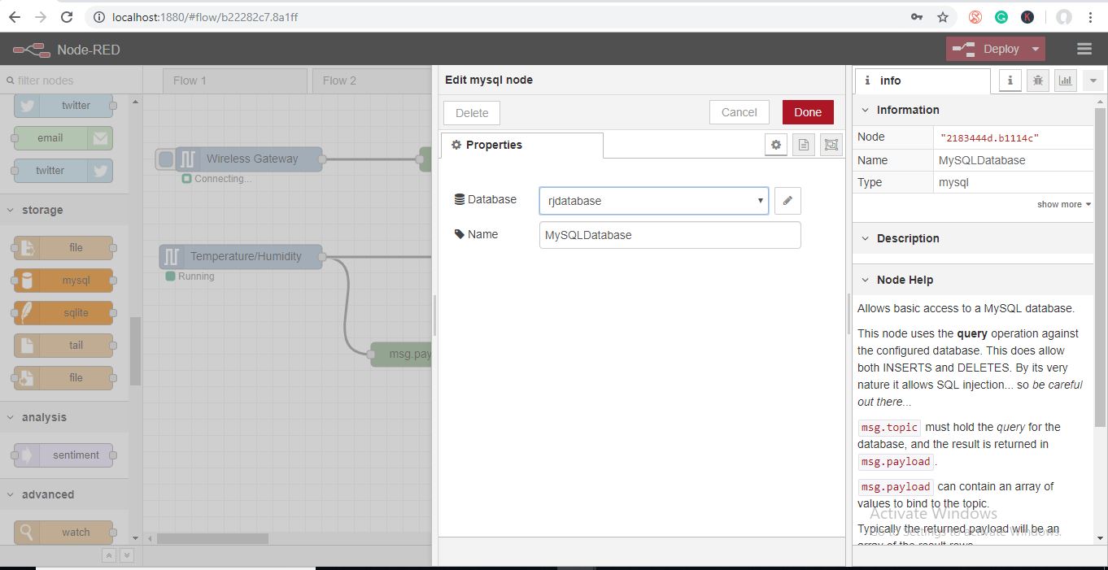
Task: Open the browser profile avatar
Action: [x=1063, y=16]
